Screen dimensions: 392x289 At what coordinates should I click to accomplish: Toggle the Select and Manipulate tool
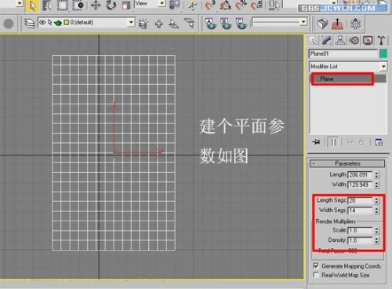pyautogui.click(x=193, y=5)
